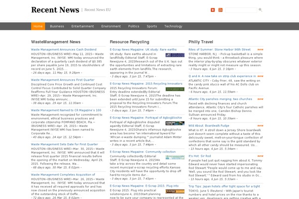Open Waste Management Sets Date for First Quarter
The height and width of the screenshot is (199, 299).
(64, 144)
